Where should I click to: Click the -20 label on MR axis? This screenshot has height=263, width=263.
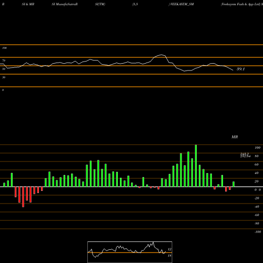[x=257, y=198]
